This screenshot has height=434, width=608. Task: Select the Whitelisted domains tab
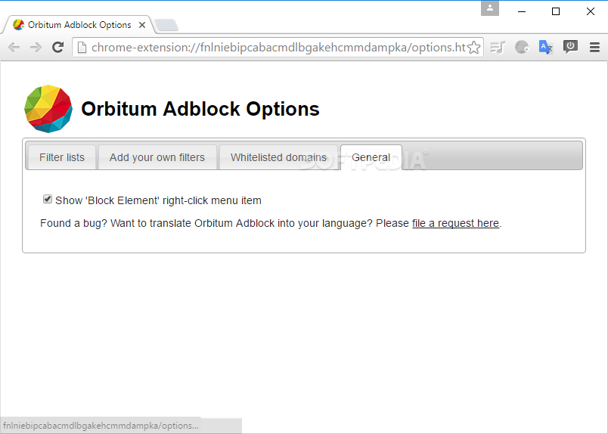coord(278,157)
